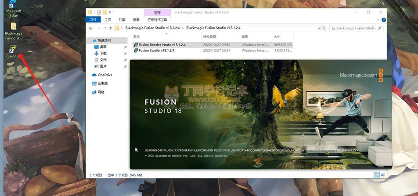Viewport: 418px width, 196px height.
Task: Open the Microsoft Edge desktop shortcut
Action: (x=13, y=8)
